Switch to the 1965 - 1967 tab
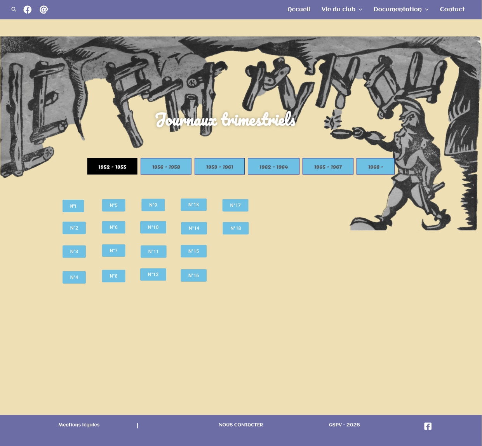The width and height of the screenshot is (482, 446). [x=328, y=166]
